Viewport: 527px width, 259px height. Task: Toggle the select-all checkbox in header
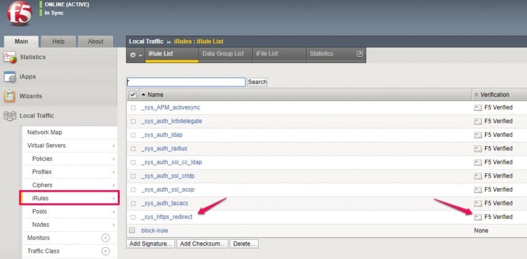[x=133, y=95]
